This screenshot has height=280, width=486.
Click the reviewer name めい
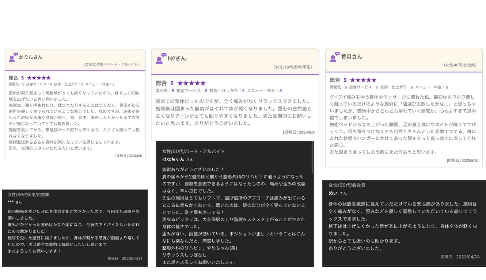(333, 193)
